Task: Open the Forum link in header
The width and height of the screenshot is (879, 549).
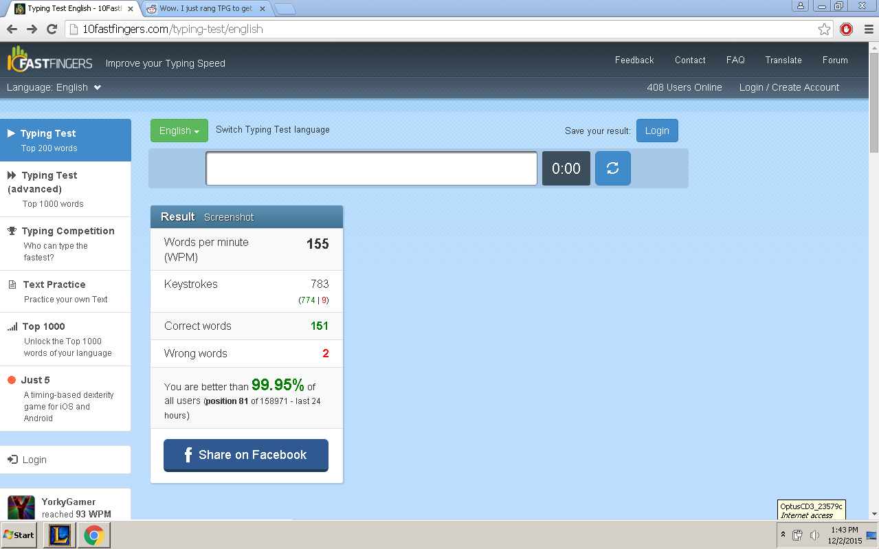Action: tap(834, 60)
